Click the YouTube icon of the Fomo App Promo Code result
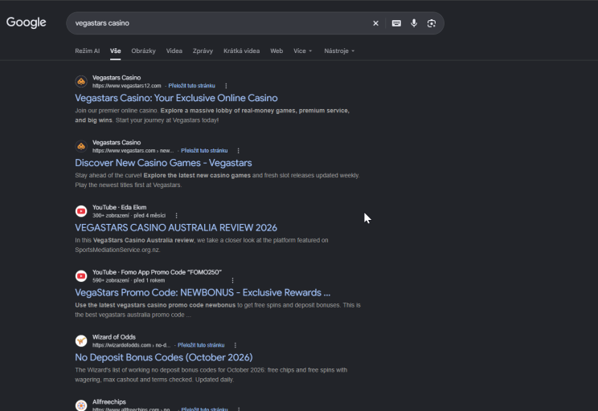598x411 pixels. (x=81, y=276)
